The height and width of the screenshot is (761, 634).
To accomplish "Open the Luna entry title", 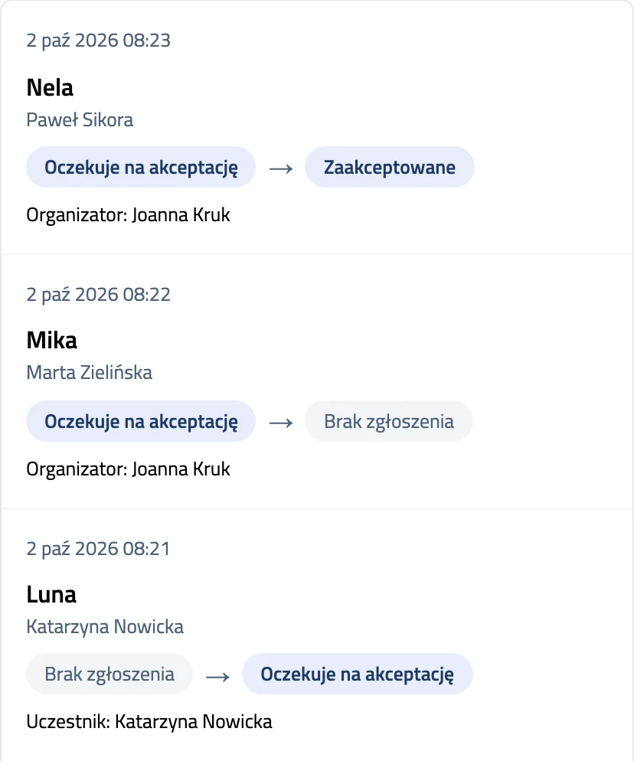I will pyautogui.click(x=51, y=595).
